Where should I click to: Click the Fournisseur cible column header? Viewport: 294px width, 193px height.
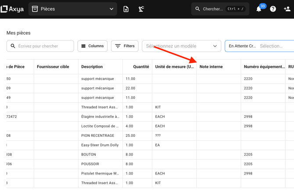tap(53, 67)
